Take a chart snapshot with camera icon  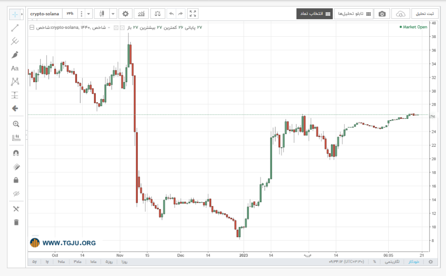point(382,14)
